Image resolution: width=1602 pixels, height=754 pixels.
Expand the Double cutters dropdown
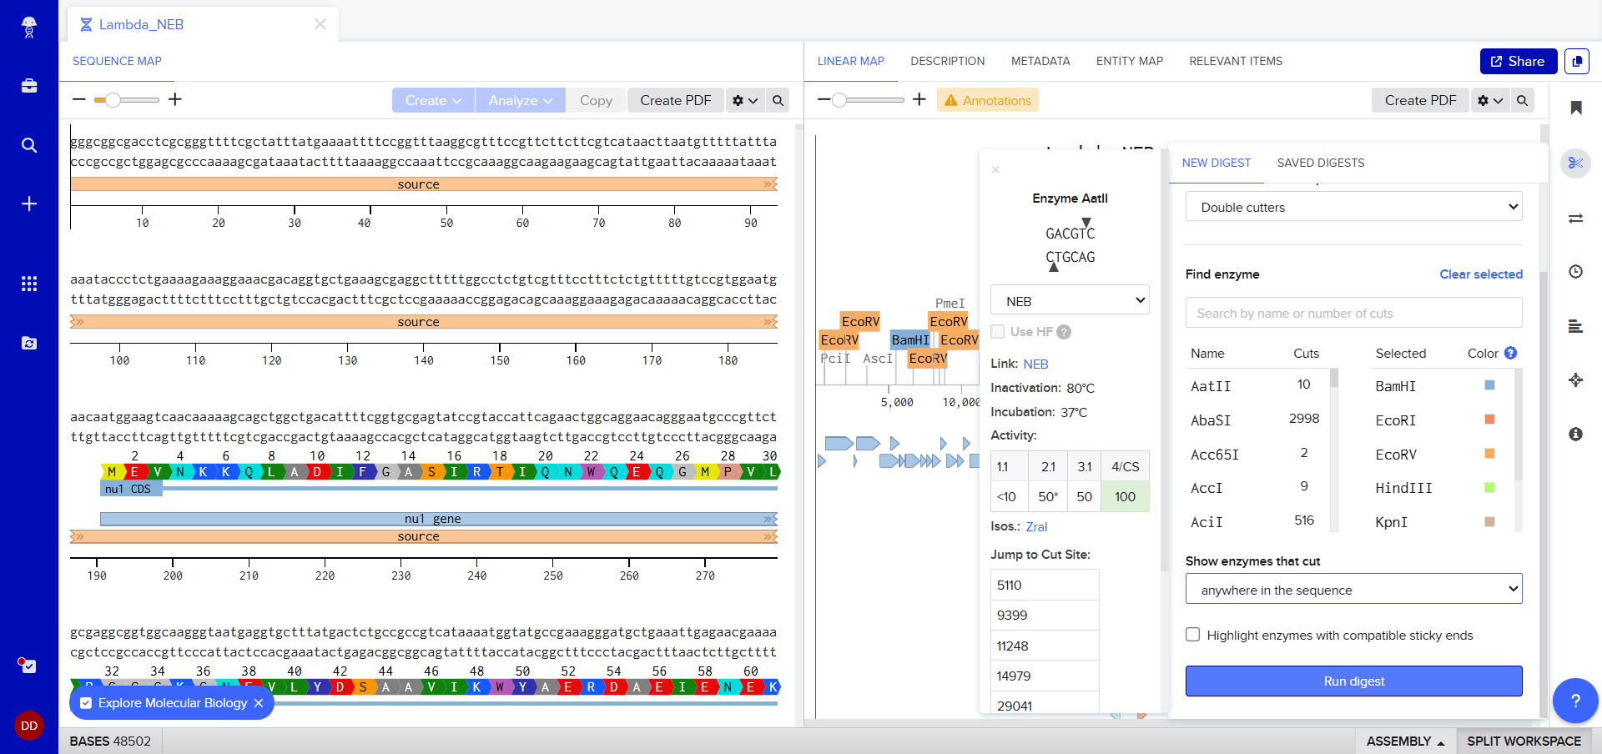(1353, 207)
